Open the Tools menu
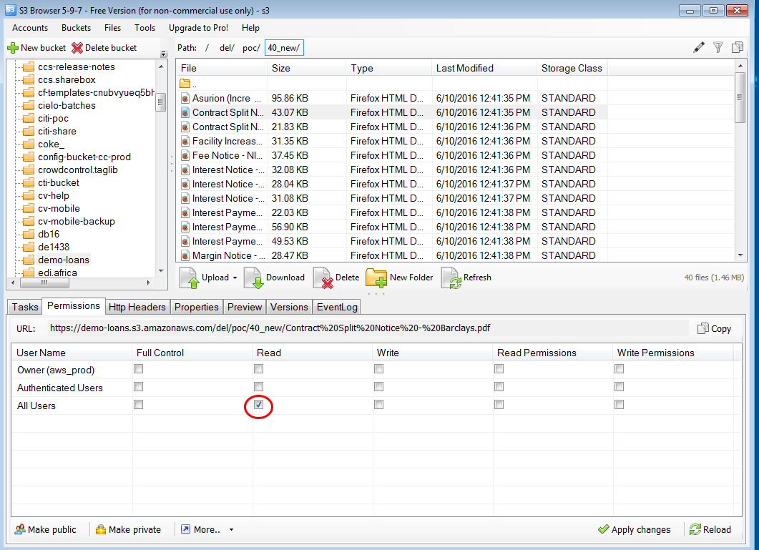The height and width of the screenshot is (550, 759). [145, 28]
